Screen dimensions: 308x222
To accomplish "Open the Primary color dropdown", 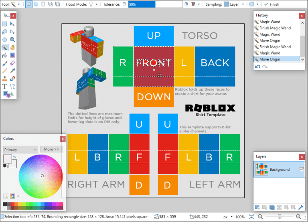I will 20,150.
